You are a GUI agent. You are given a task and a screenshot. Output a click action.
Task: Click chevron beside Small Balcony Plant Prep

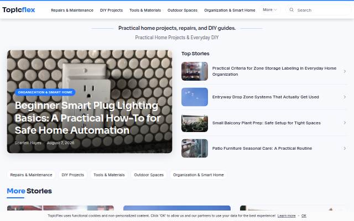point(345,123)
